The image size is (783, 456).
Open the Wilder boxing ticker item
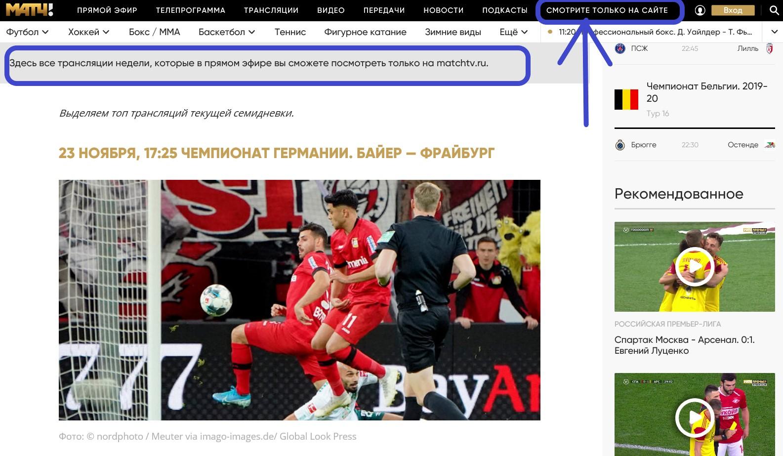click(655, 32)
